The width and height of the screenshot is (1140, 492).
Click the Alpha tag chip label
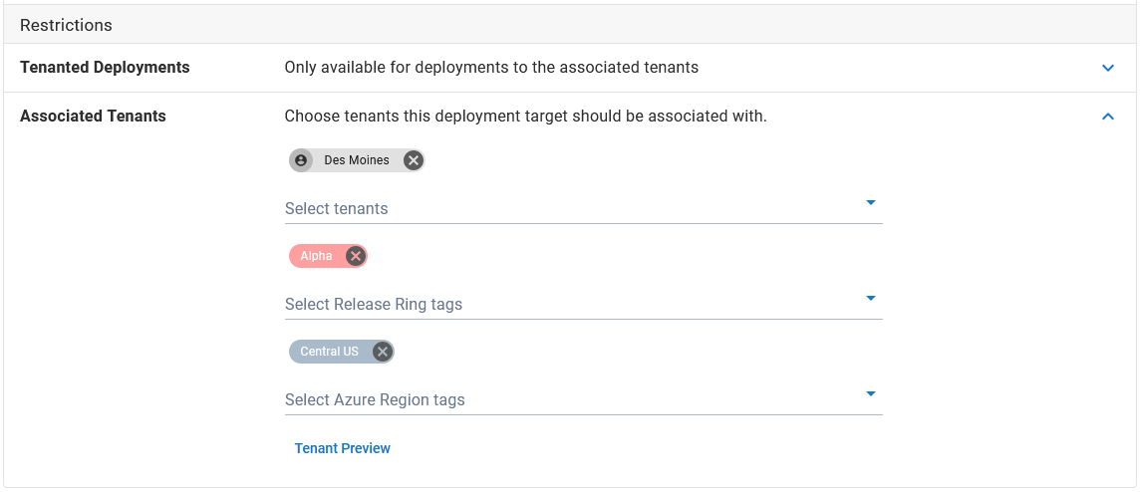316,256
